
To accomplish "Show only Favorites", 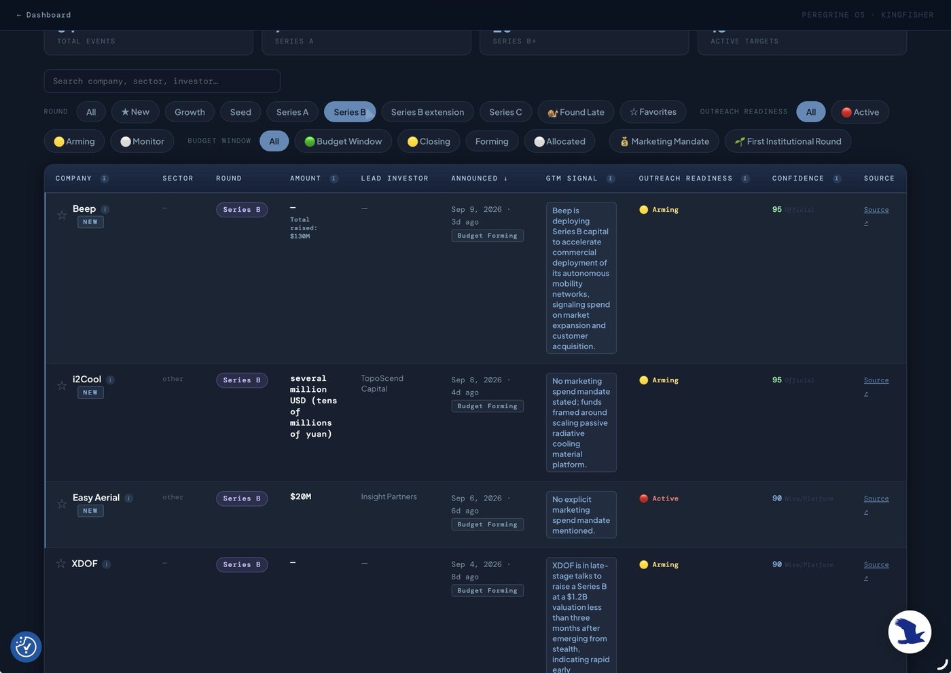I will 653,112.
